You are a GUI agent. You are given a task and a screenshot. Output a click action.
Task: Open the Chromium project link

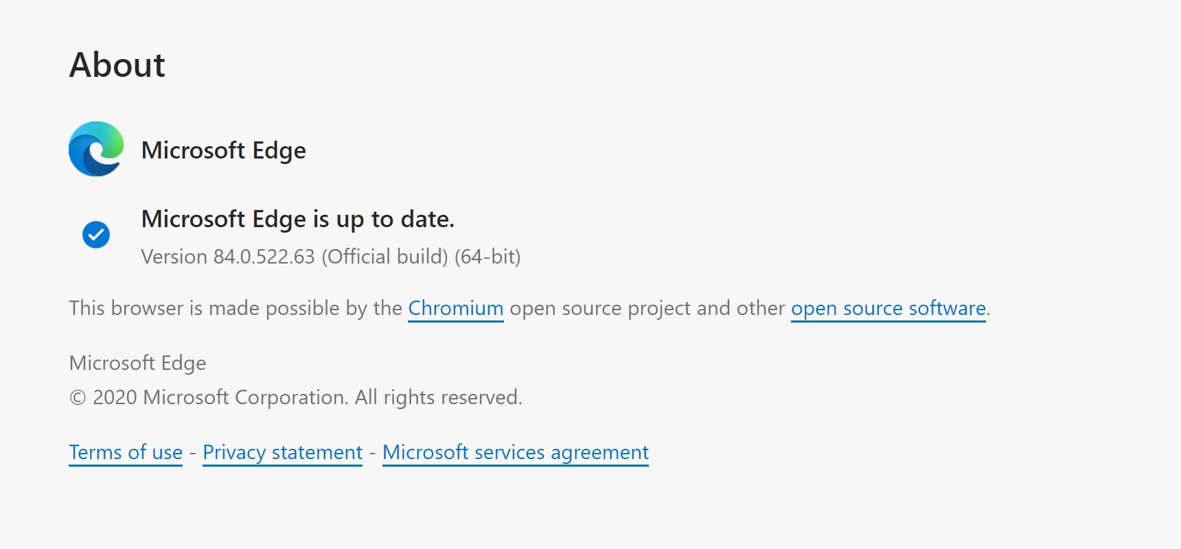tap(456, 308)
